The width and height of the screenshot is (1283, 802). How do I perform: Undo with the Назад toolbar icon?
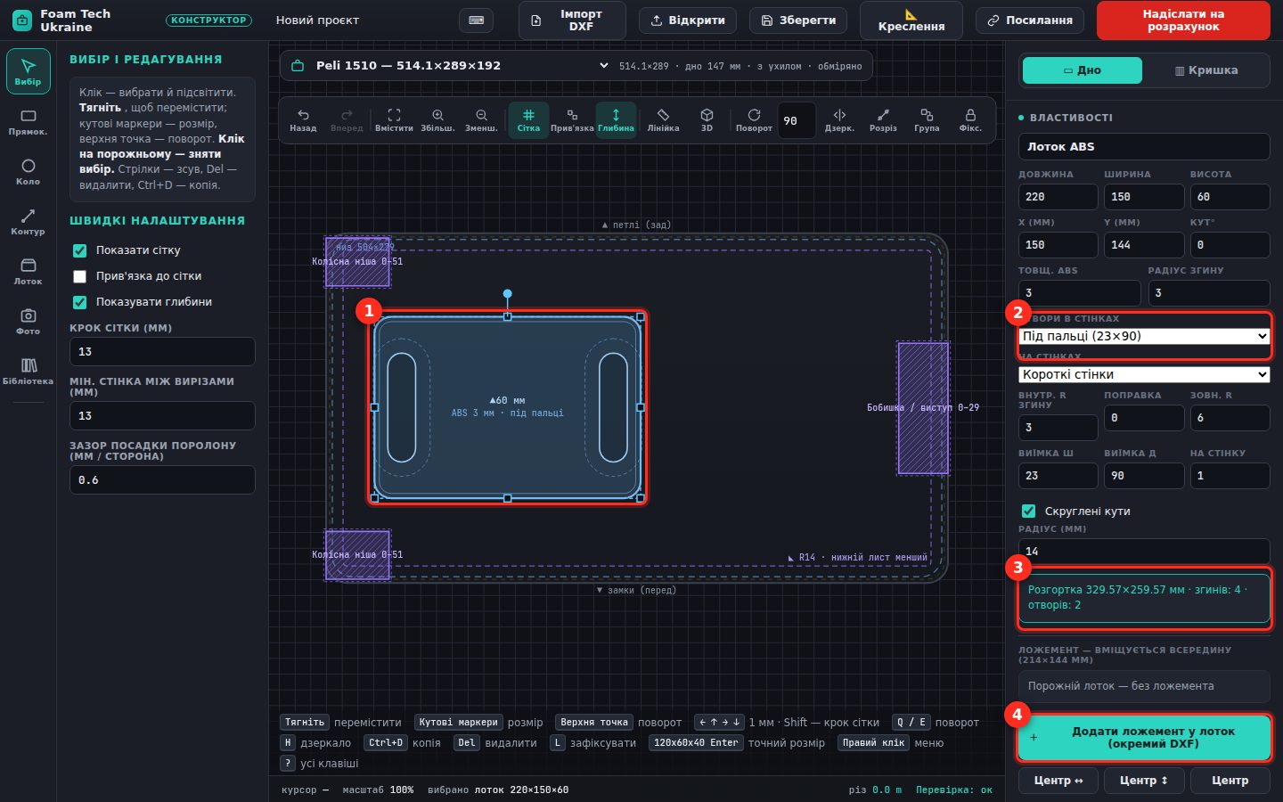303,120
